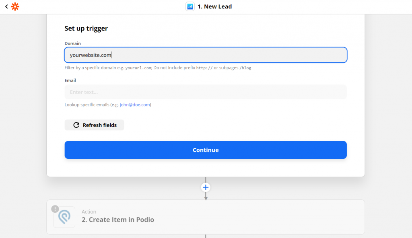Refresh fields for the trigger
Viewport: 412px width, 238px height.
click(94, 125)
